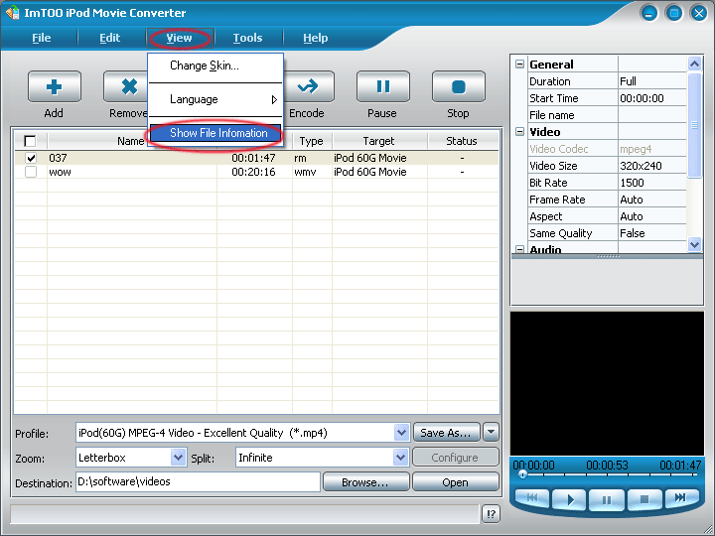715x536 pixels.
Task: Click the Remove file toolbar button
Action: (x=126, y=86)
